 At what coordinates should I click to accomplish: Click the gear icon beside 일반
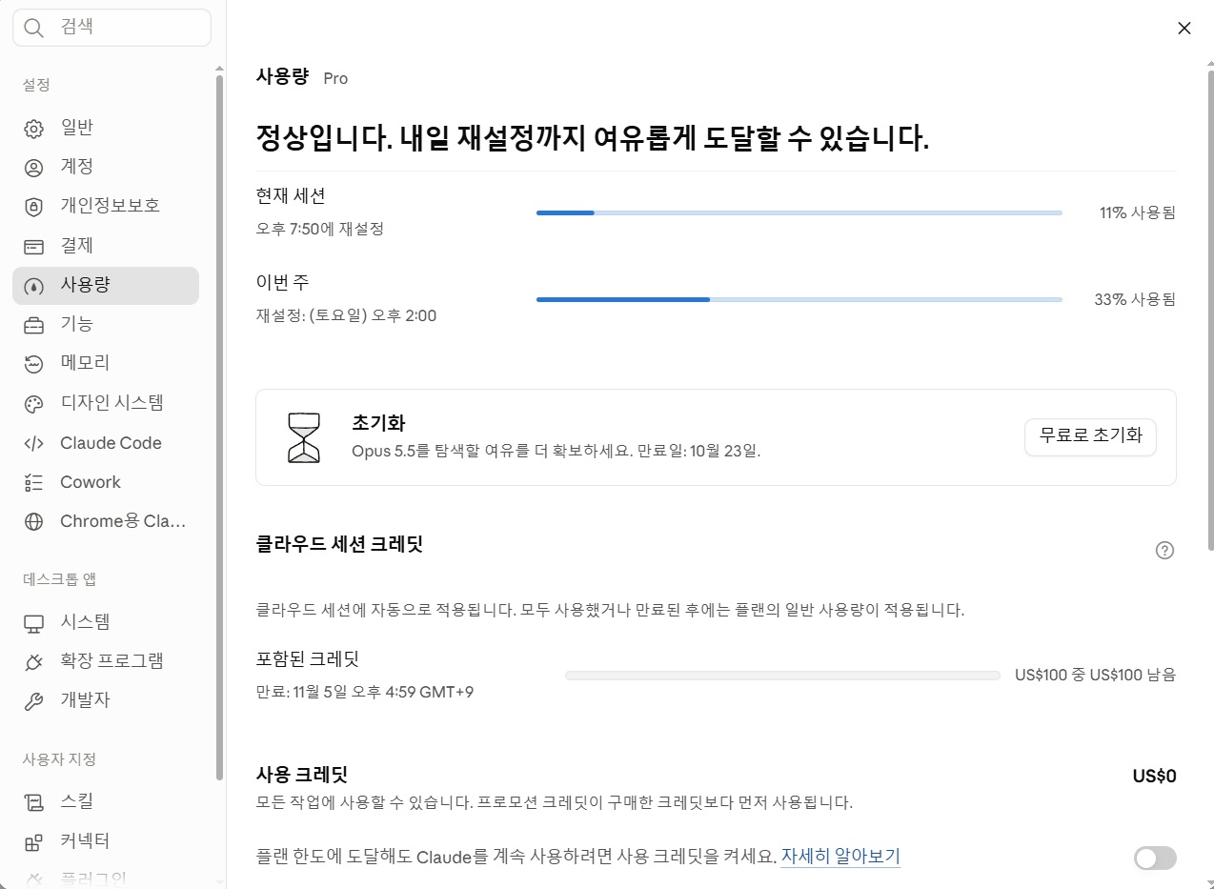click(x=33, y=129)
